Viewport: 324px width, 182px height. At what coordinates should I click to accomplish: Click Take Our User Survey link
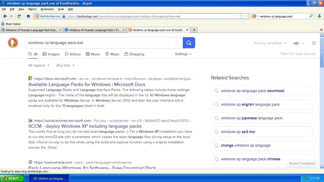coord(298,54)
